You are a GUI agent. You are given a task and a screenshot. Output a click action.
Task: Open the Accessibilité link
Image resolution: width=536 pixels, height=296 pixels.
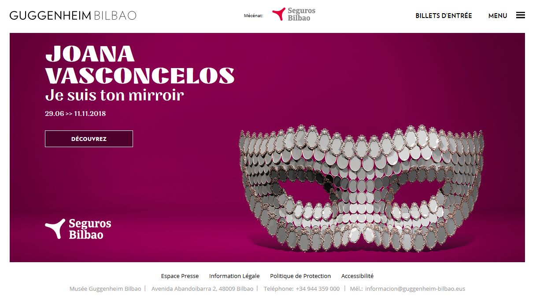357,276
